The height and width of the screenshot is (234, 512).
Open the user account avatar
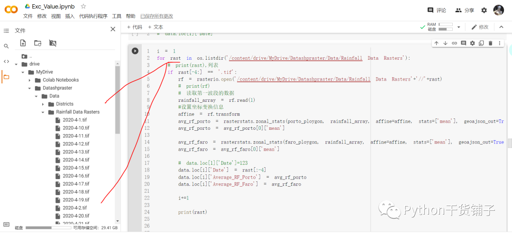499,10
